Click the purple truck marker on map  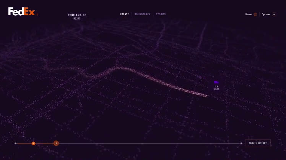click(216, 82)
